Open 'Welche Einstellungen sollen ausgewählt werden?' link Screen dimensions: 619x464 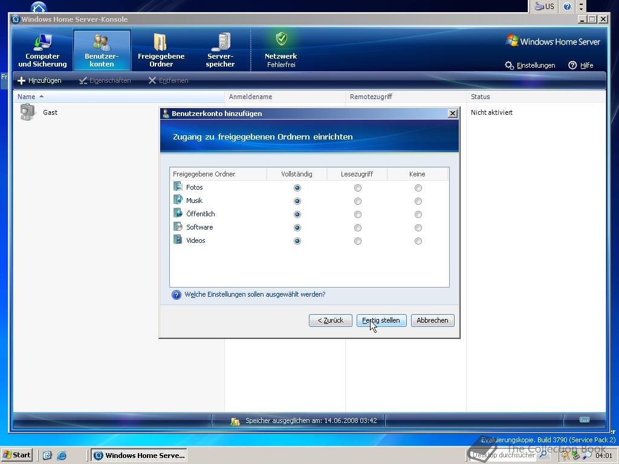coord(255,294)
